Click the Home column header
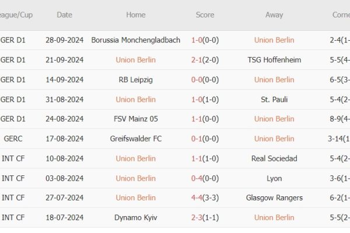Image resolution: width=350 pixels, height=233 pixels. (136, 15)
